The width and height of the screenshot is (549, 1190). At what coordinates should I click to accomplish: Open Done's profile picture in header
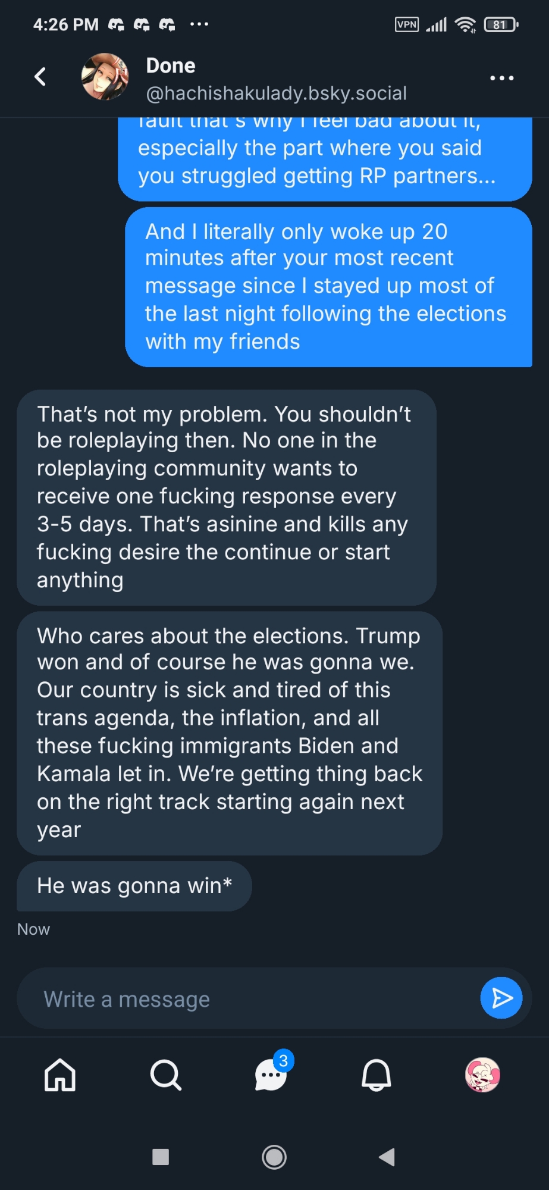(105, 77)
